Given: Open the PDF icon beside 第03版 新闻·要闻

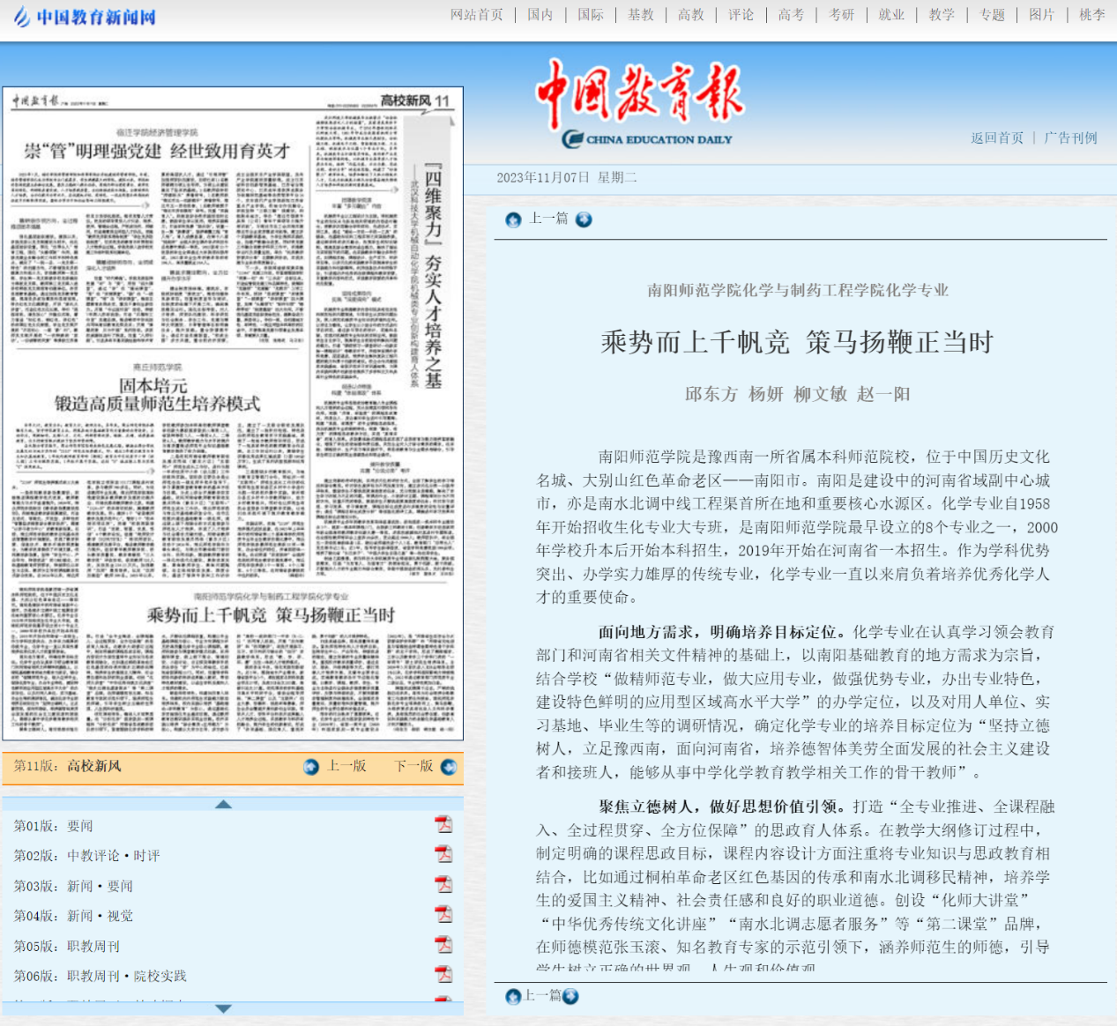Looking at the screenshot, I should (x=443, y=884).
